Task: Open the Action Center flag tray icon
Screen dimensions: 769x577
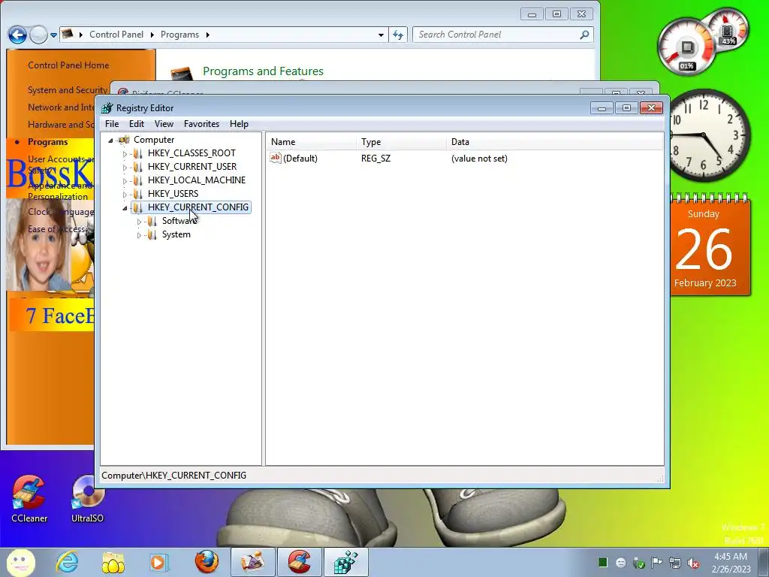Action: tap(656, 562)
